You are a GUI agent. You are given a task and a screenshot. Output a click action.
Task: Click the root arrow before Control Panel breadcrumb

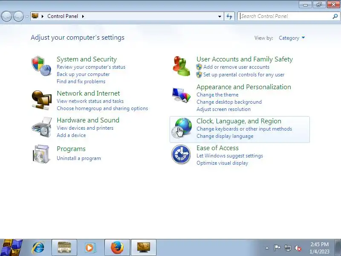pos(43,16)
